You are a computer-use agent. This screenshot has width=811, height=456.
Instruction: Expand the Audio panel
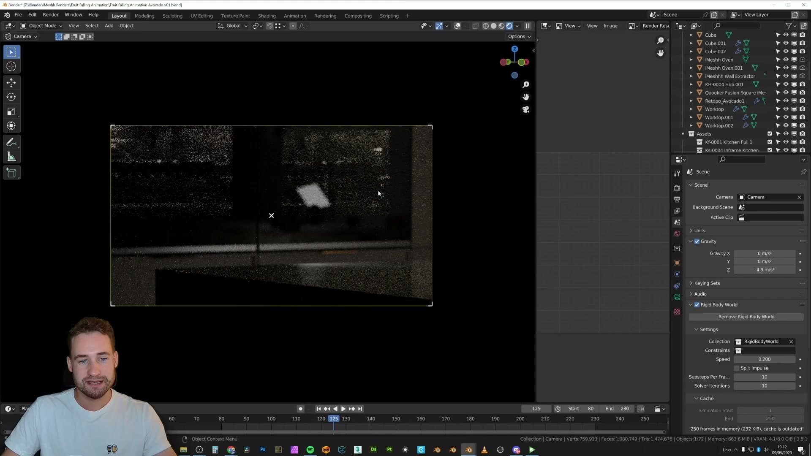tap(700, 294)
